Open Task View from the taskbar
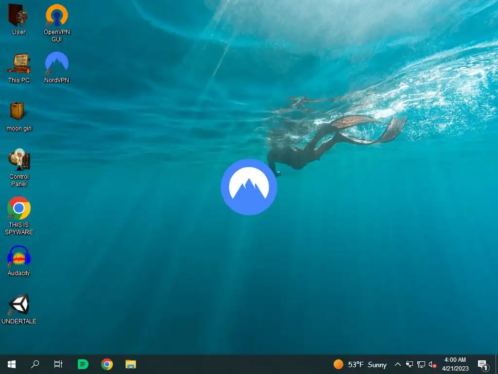498x374 pixels. [58, 364]
